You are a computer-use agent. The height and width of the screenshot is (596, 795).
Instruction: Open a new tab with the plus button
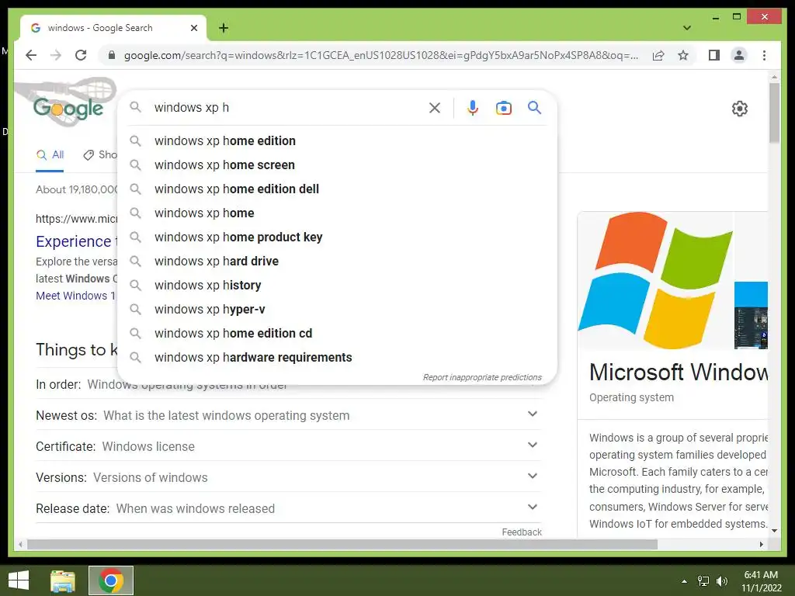223,28
